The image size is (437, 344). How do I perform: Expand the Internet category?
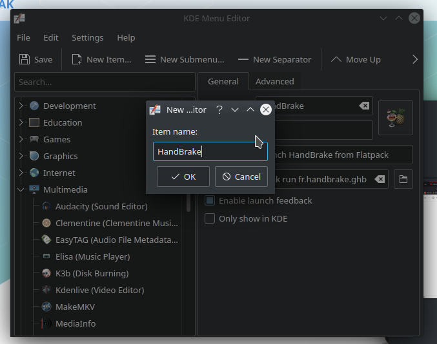pos(21,173)
